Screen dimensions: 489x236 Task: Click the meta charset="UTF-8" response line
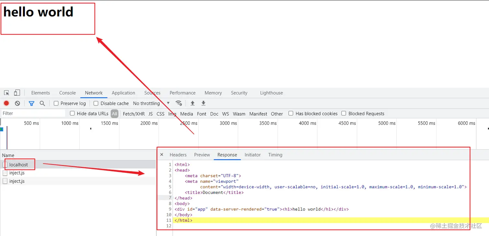[213, 176]
